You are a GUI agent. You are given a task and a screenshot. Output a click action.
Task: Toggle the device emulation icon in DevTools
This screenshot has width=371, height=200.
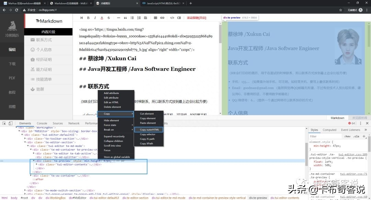tap(10, 123)
